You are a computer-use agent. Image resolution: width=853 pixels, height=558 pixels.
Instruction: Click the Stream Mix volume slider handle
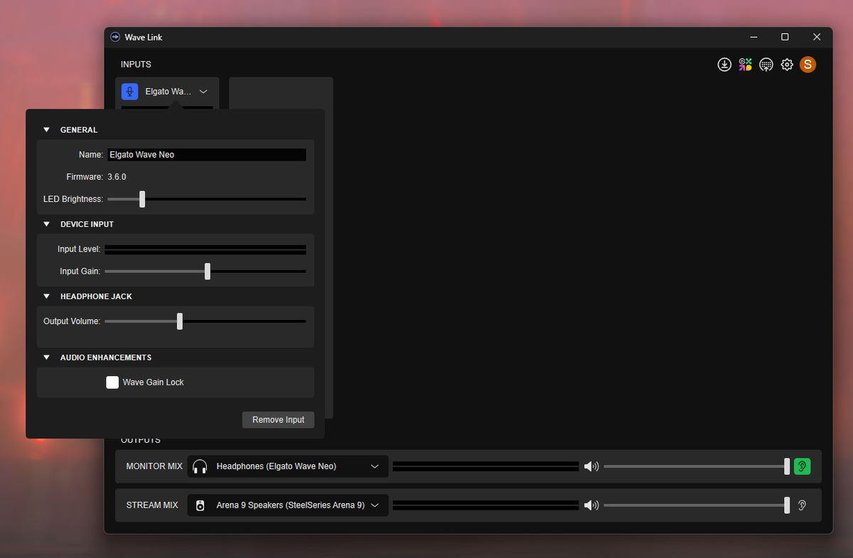787,505
